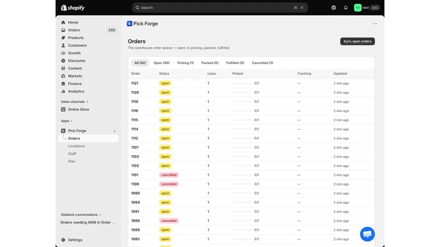The height and width of the screenshot is (247, 440).
Task: Open the Customers person icon
Action: pyautogui.click(x=63, y=46)
